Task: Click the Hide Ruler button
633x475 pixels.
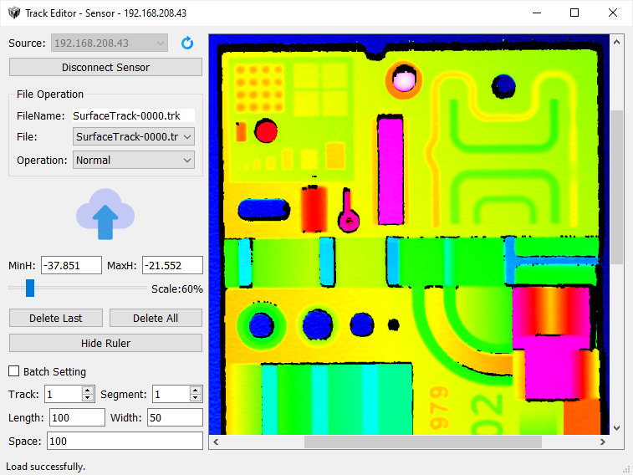Action: (x=105, y=343)
